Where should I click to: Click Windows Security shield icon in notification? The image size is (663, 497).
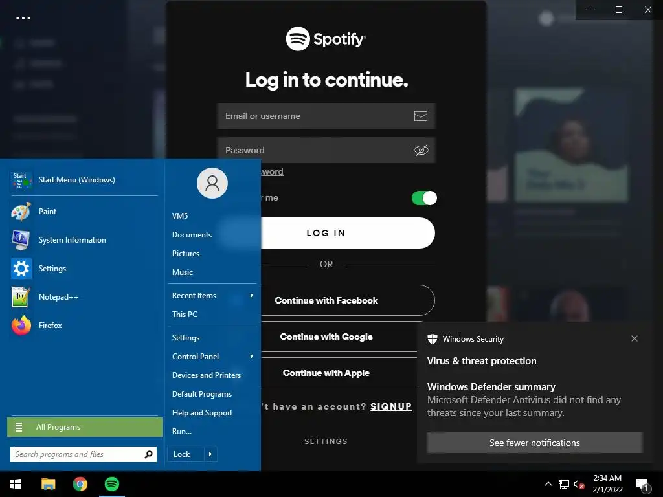(432, 339)
